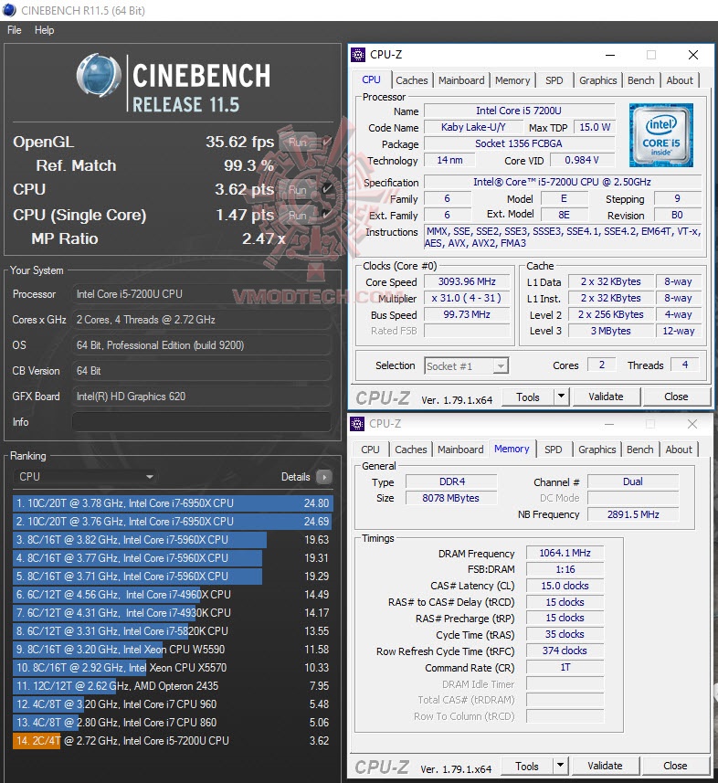Toggle the OpenGL test checkbox

pos(326,143)
